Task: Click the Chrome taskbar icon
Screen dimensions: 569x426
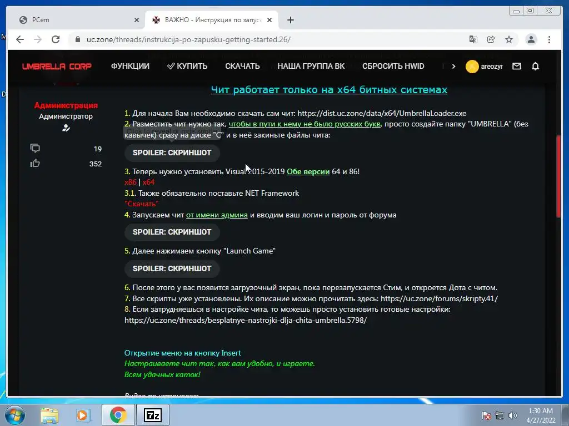Action: 118,415
